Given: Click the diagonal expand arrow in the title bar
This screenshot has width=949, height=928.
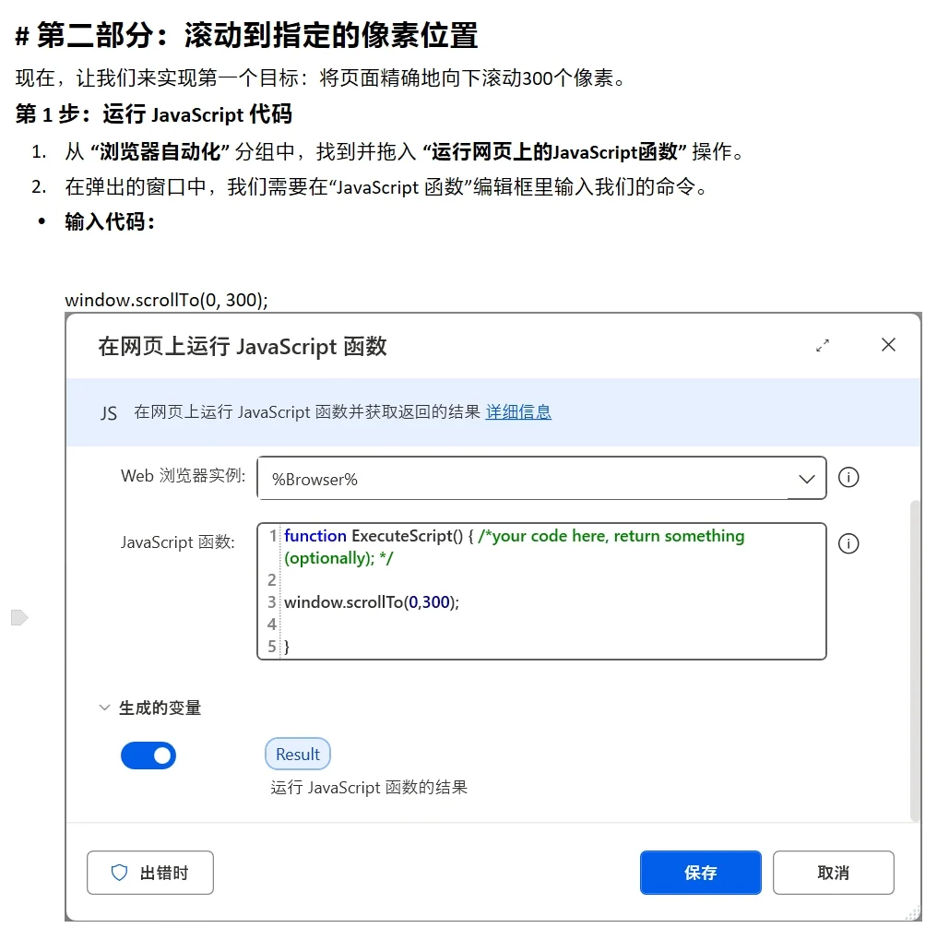Looking at the screenshot, I should coord(824,345).
